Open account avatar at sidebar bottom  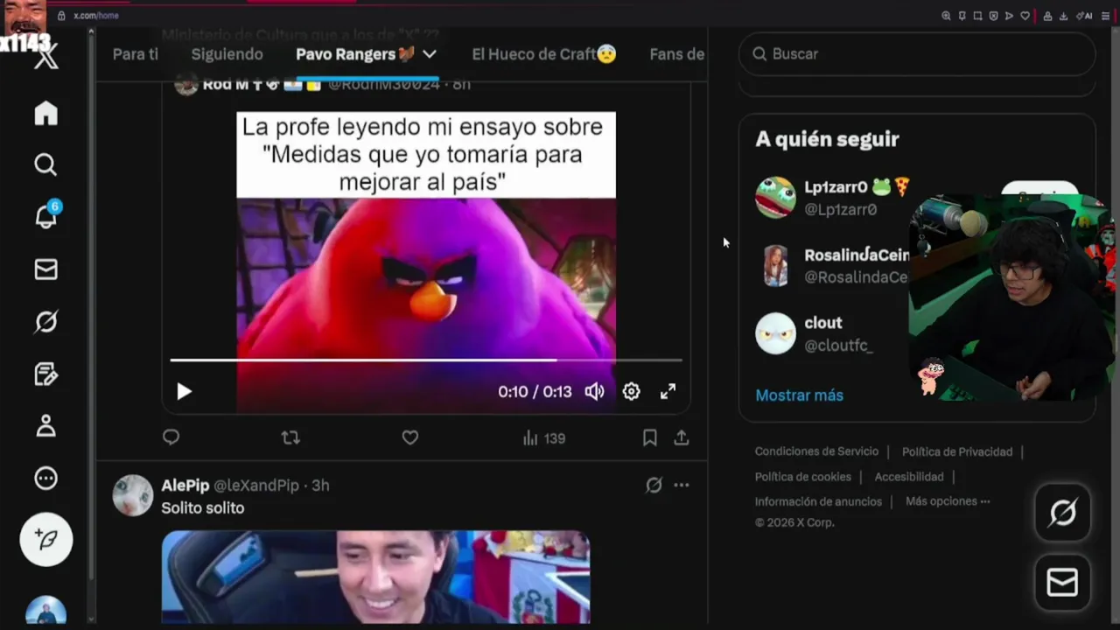coord(46,611)
